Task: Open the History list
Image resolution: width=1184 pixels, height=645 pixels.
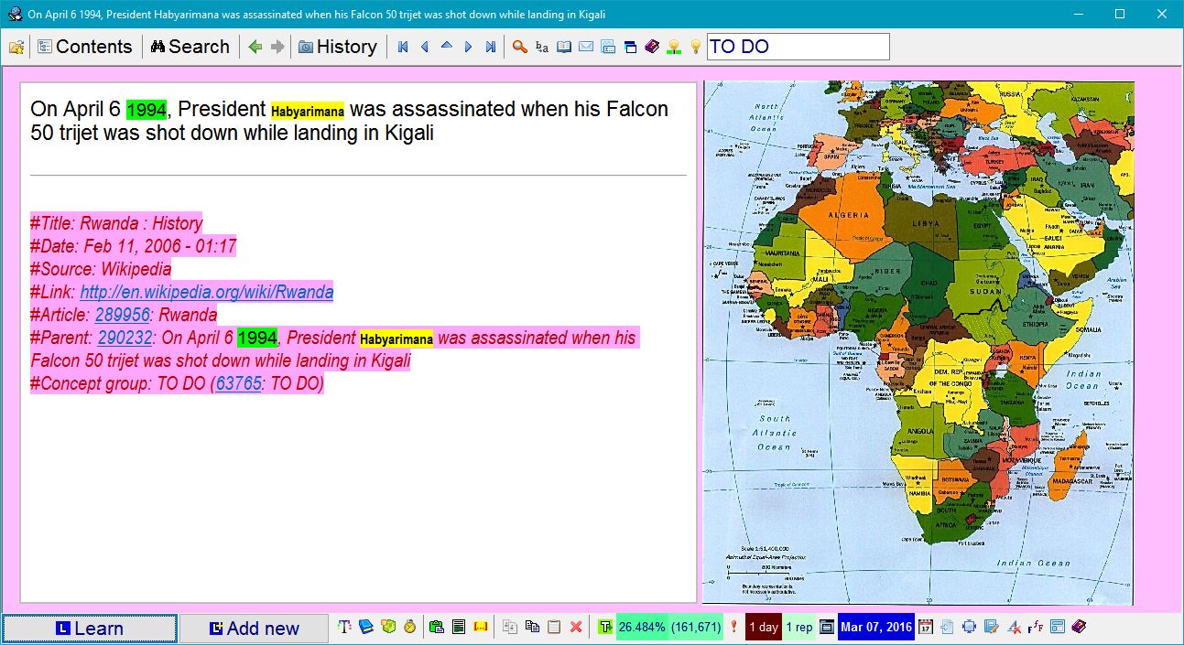Action: 337,47
